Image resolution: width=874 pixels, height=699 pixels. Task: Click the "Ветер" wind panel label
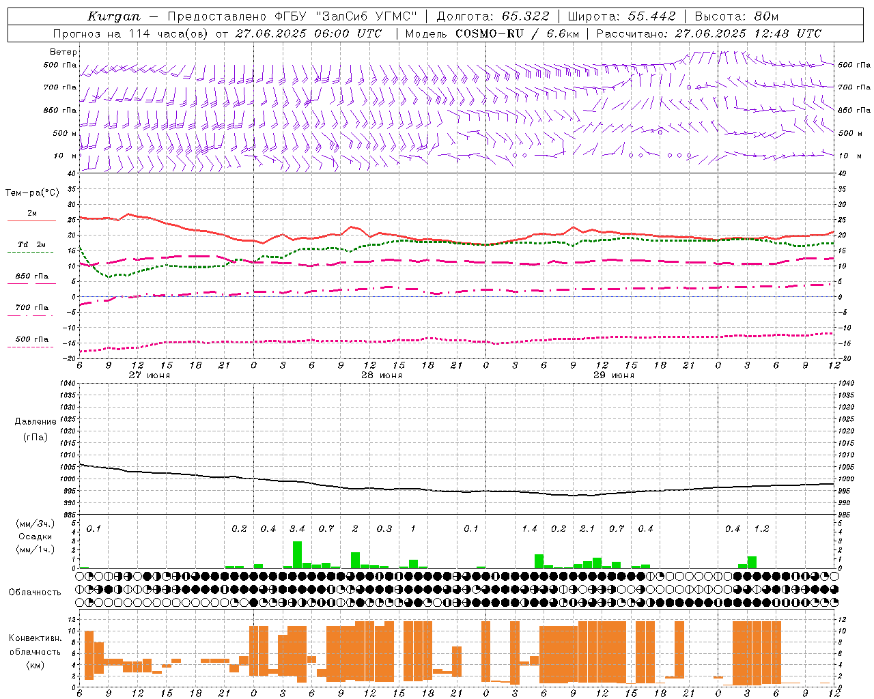coord(64,52)
